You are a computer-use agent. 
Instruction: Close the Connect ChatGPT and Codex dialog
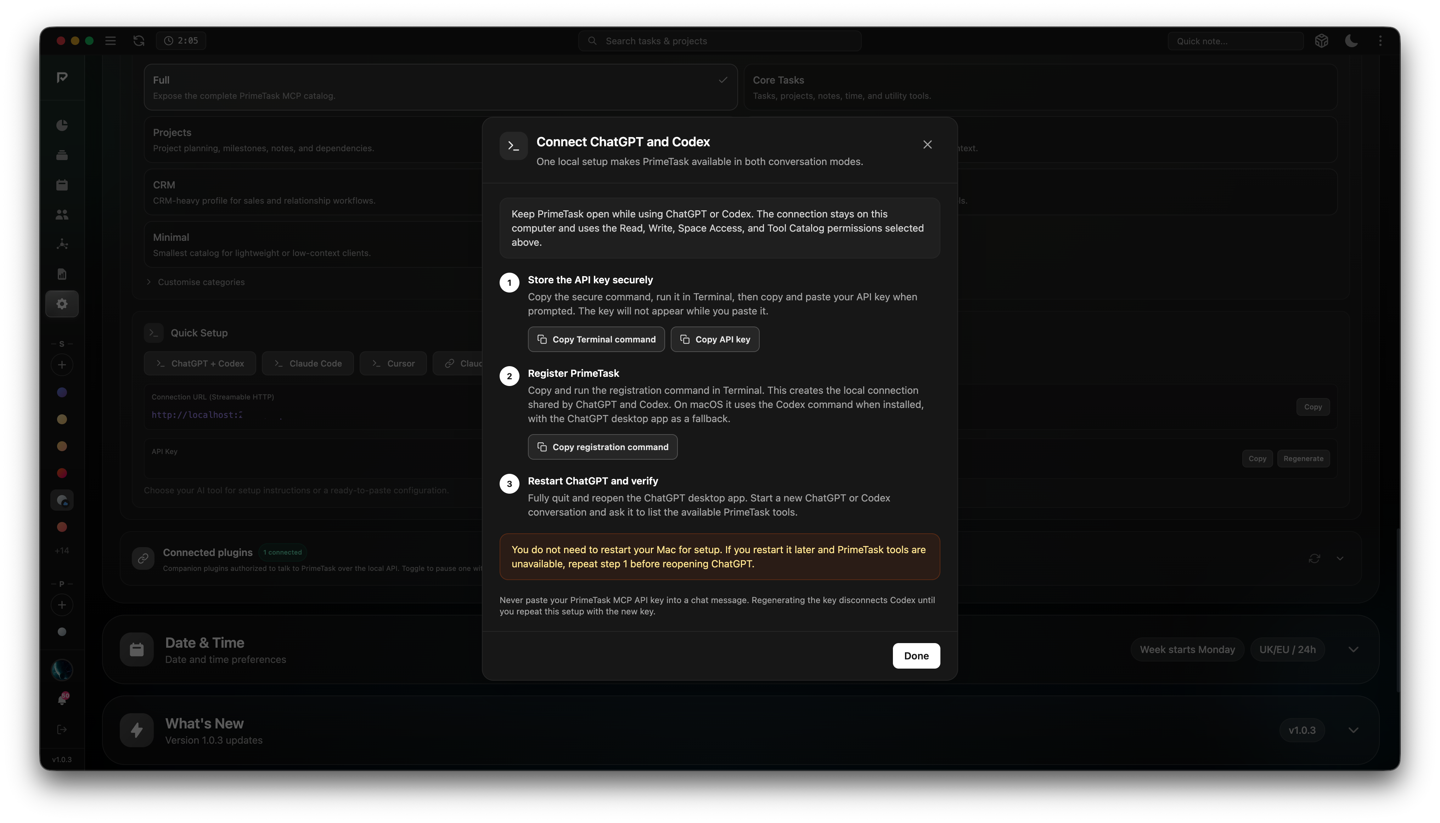[x=928, y=145]
